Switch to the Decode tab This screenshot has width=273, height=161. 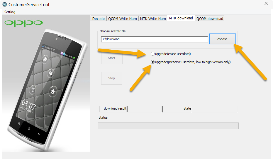point(98,19)
